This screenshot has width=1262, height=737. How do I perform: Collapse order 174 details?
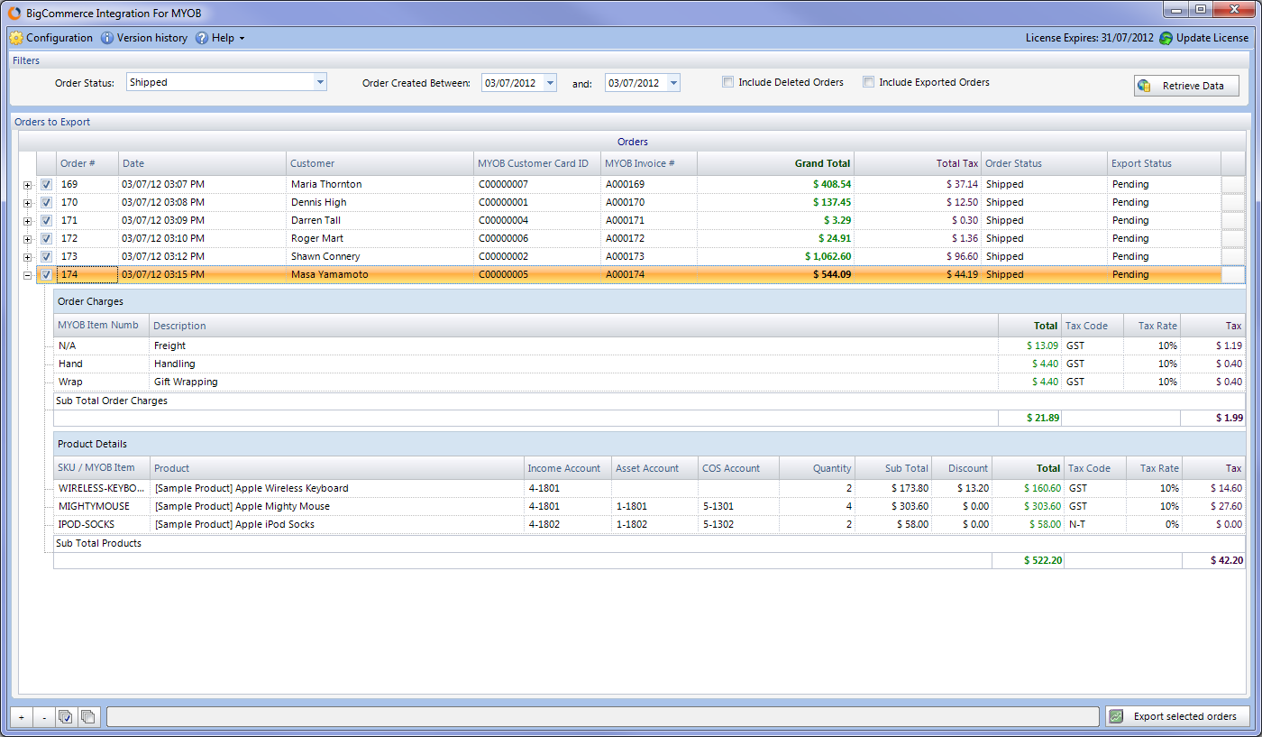(x=27, y=275)
